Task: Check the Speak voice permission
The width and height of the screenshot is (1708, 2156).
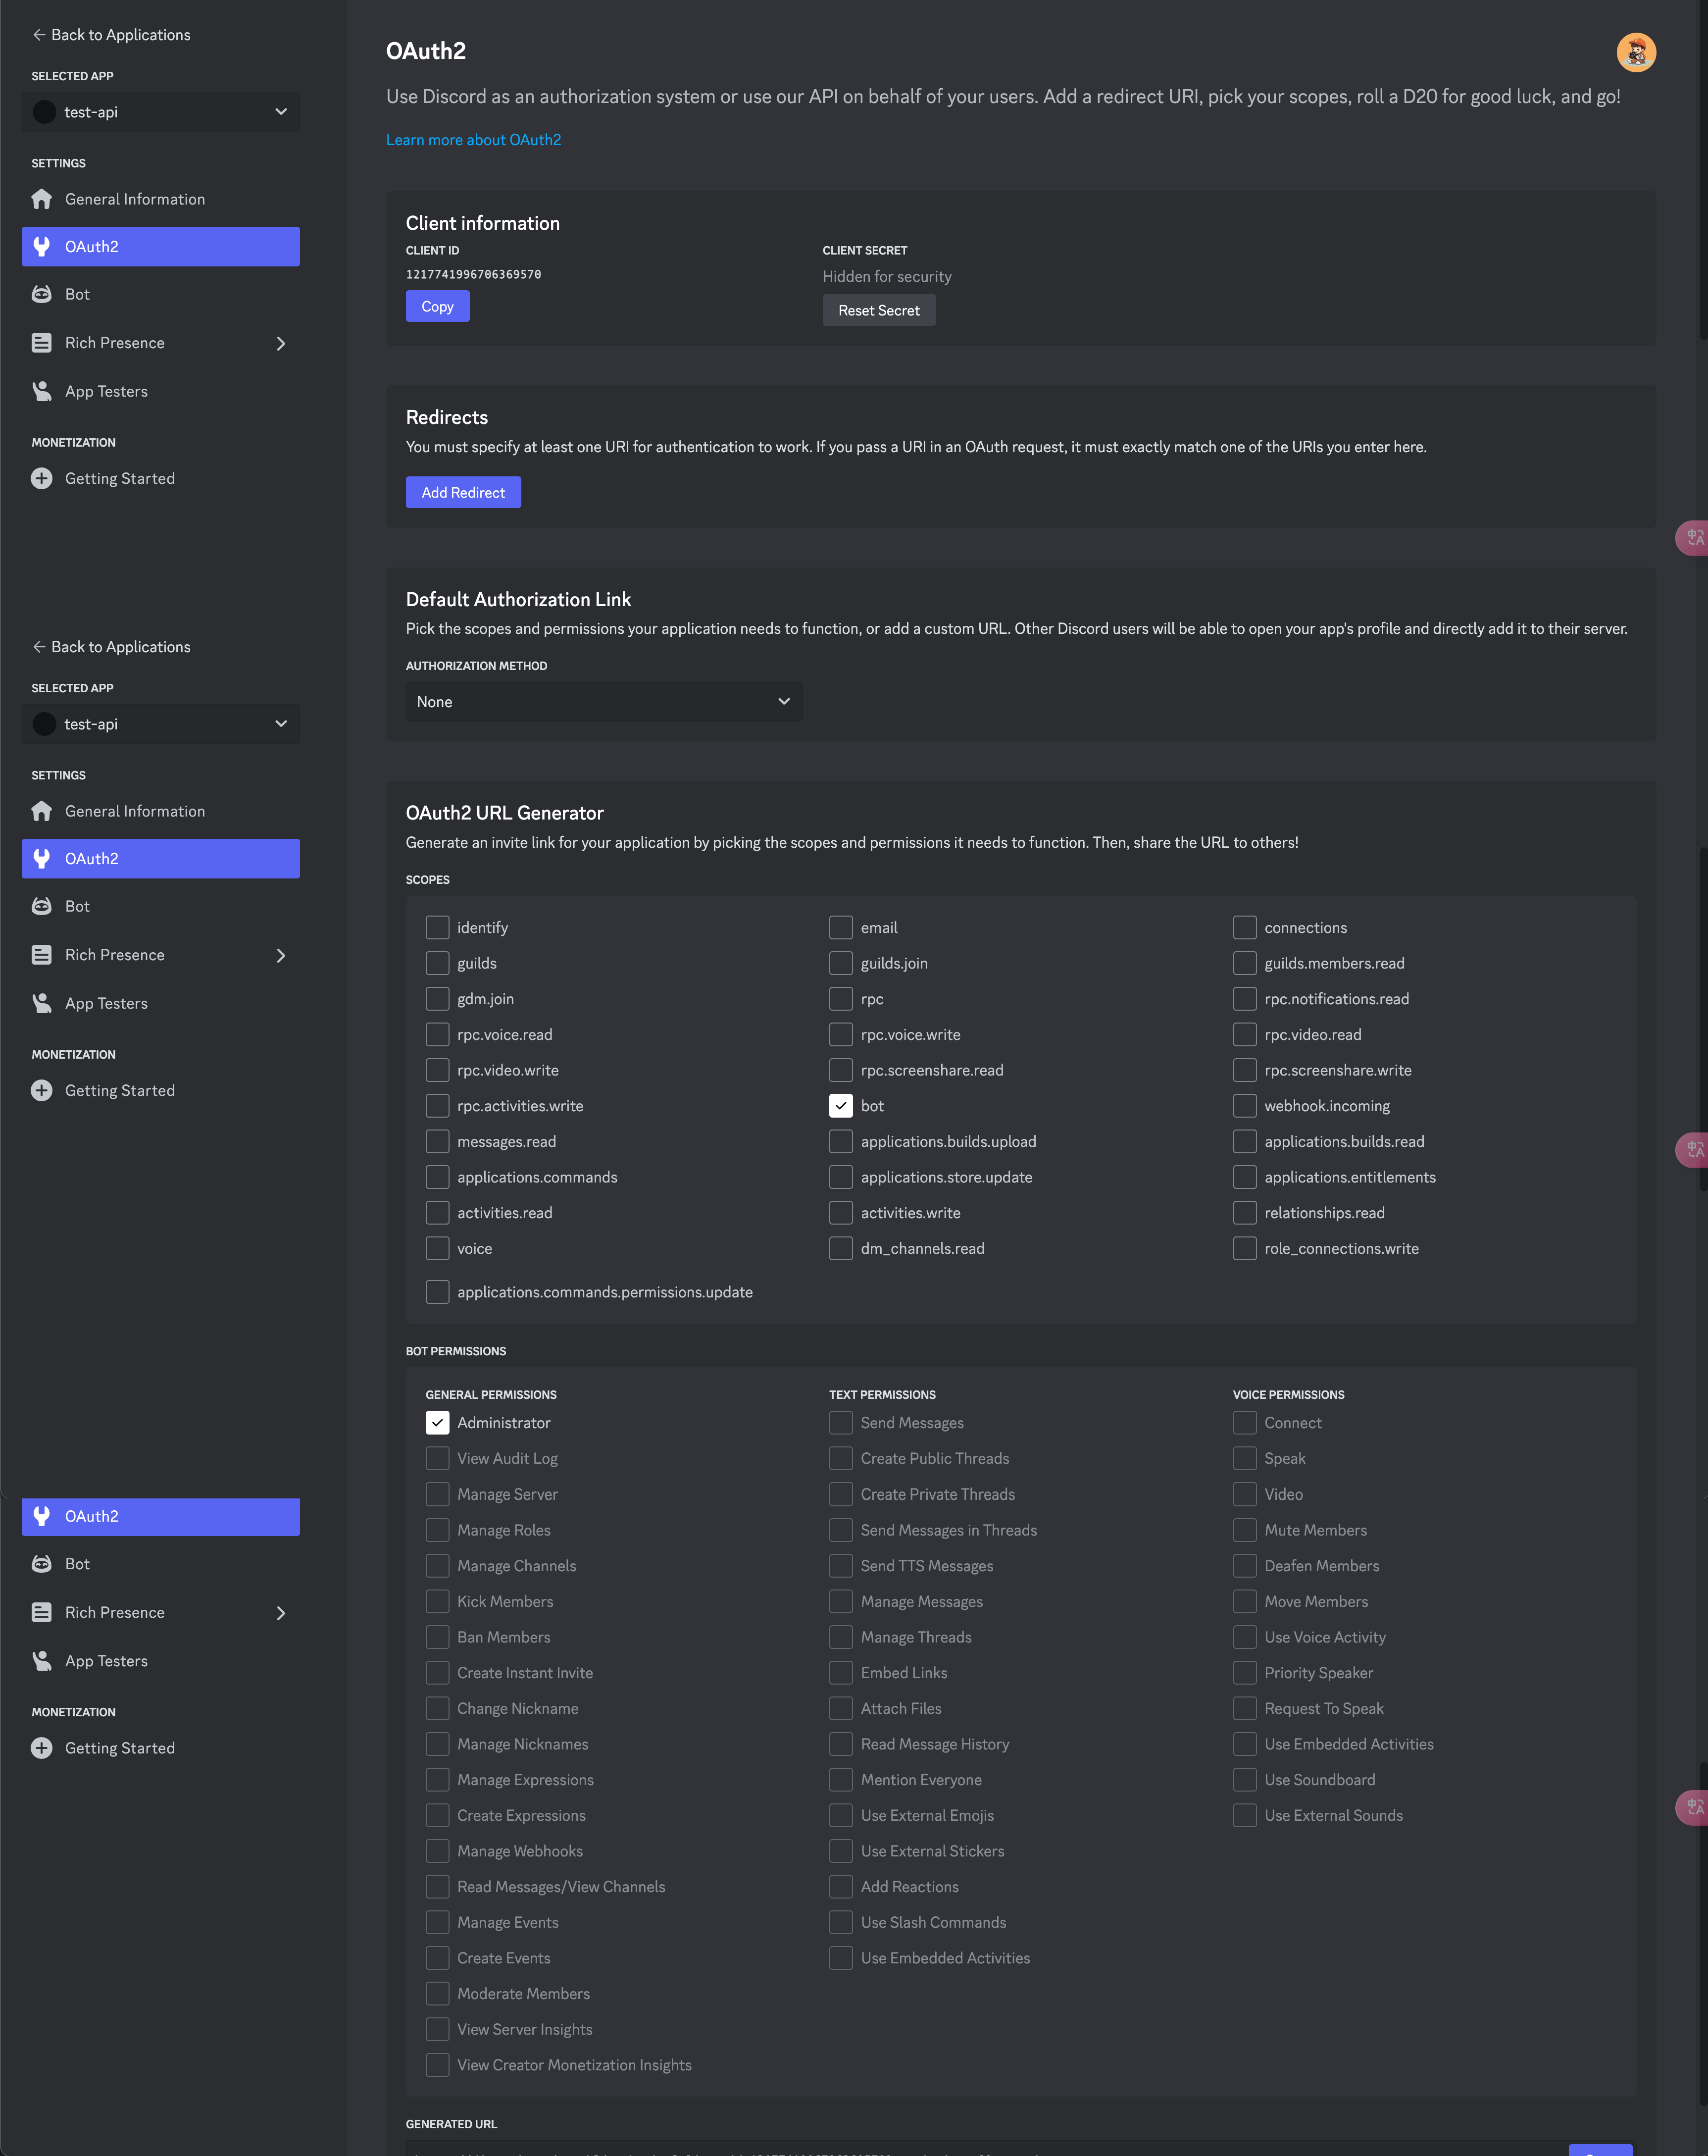Action: tap(1245, 1459)
